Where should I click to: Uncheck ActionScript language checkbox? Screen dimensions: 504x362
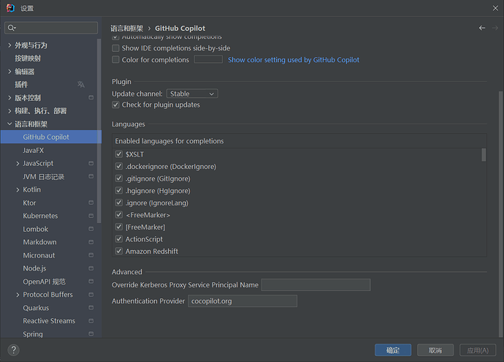(119, 239)
